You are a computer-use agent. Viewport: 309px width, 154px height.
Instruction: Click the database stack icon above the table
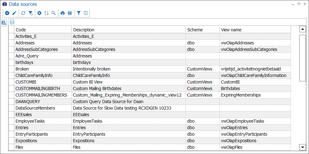point(12,22)
